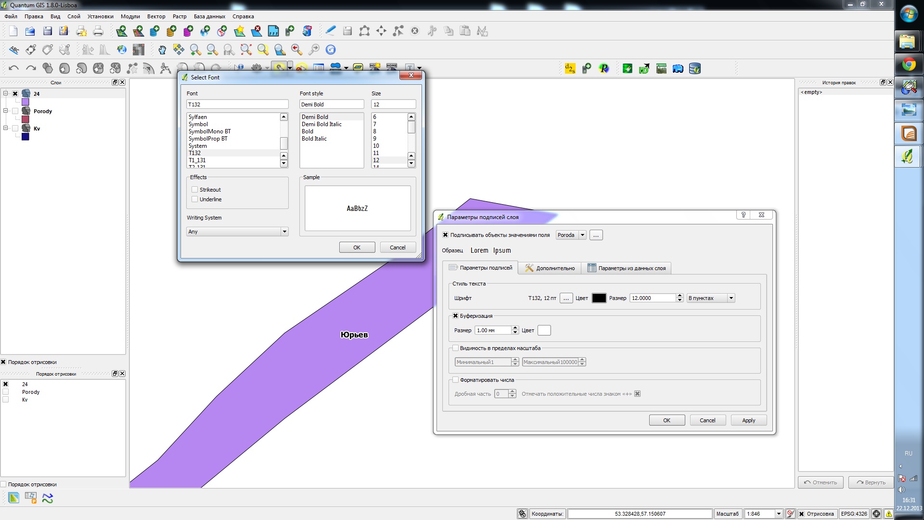924x520 pixels.
Task: Click the Apply button
Action: [748, 420]
